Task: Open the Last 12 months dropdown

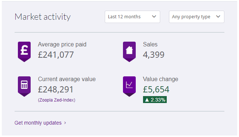Action: click(x=132, y=17)
